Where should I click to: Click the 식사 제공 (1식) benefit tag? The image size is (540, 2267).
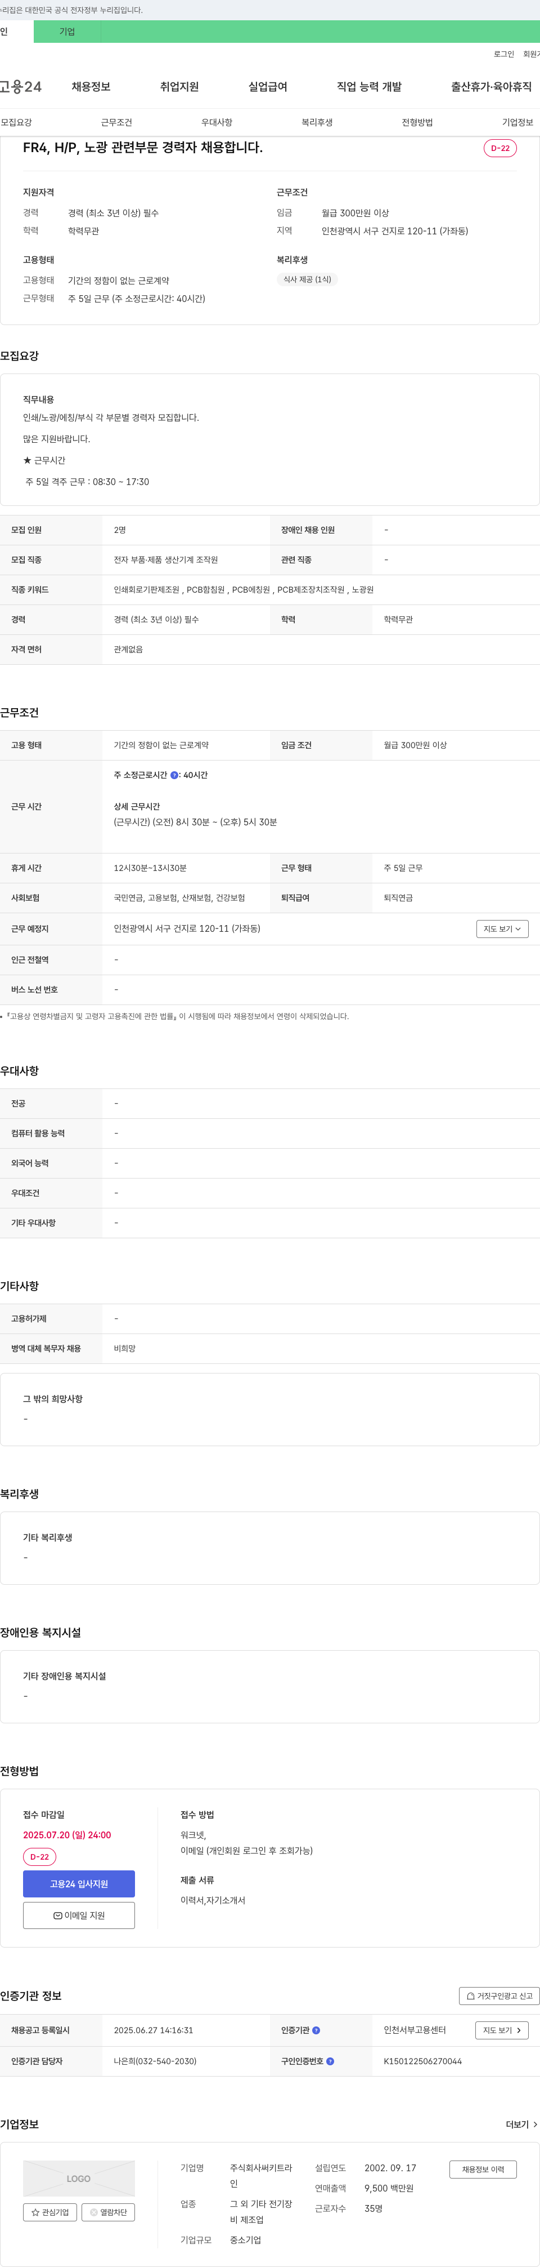[x=307, y=280]
